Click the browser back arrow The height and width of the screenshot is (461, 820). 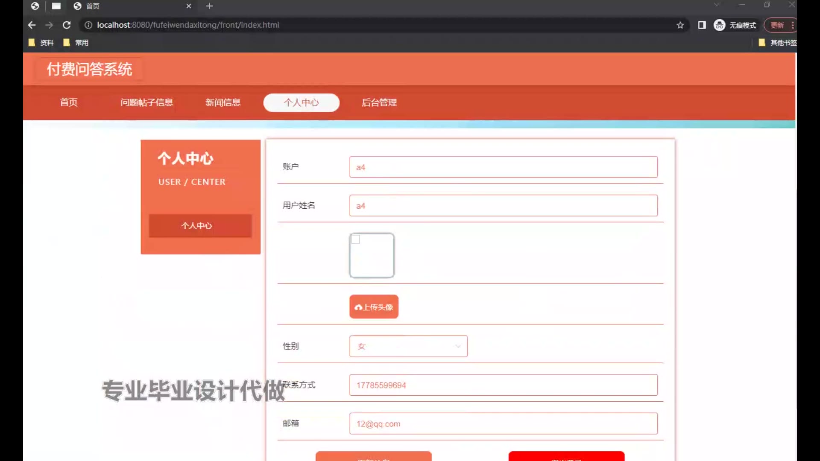[x=32, y=25]
